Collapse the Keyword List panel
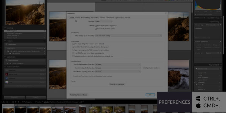The height and width of the screenshot is (113, 226). 220,65
